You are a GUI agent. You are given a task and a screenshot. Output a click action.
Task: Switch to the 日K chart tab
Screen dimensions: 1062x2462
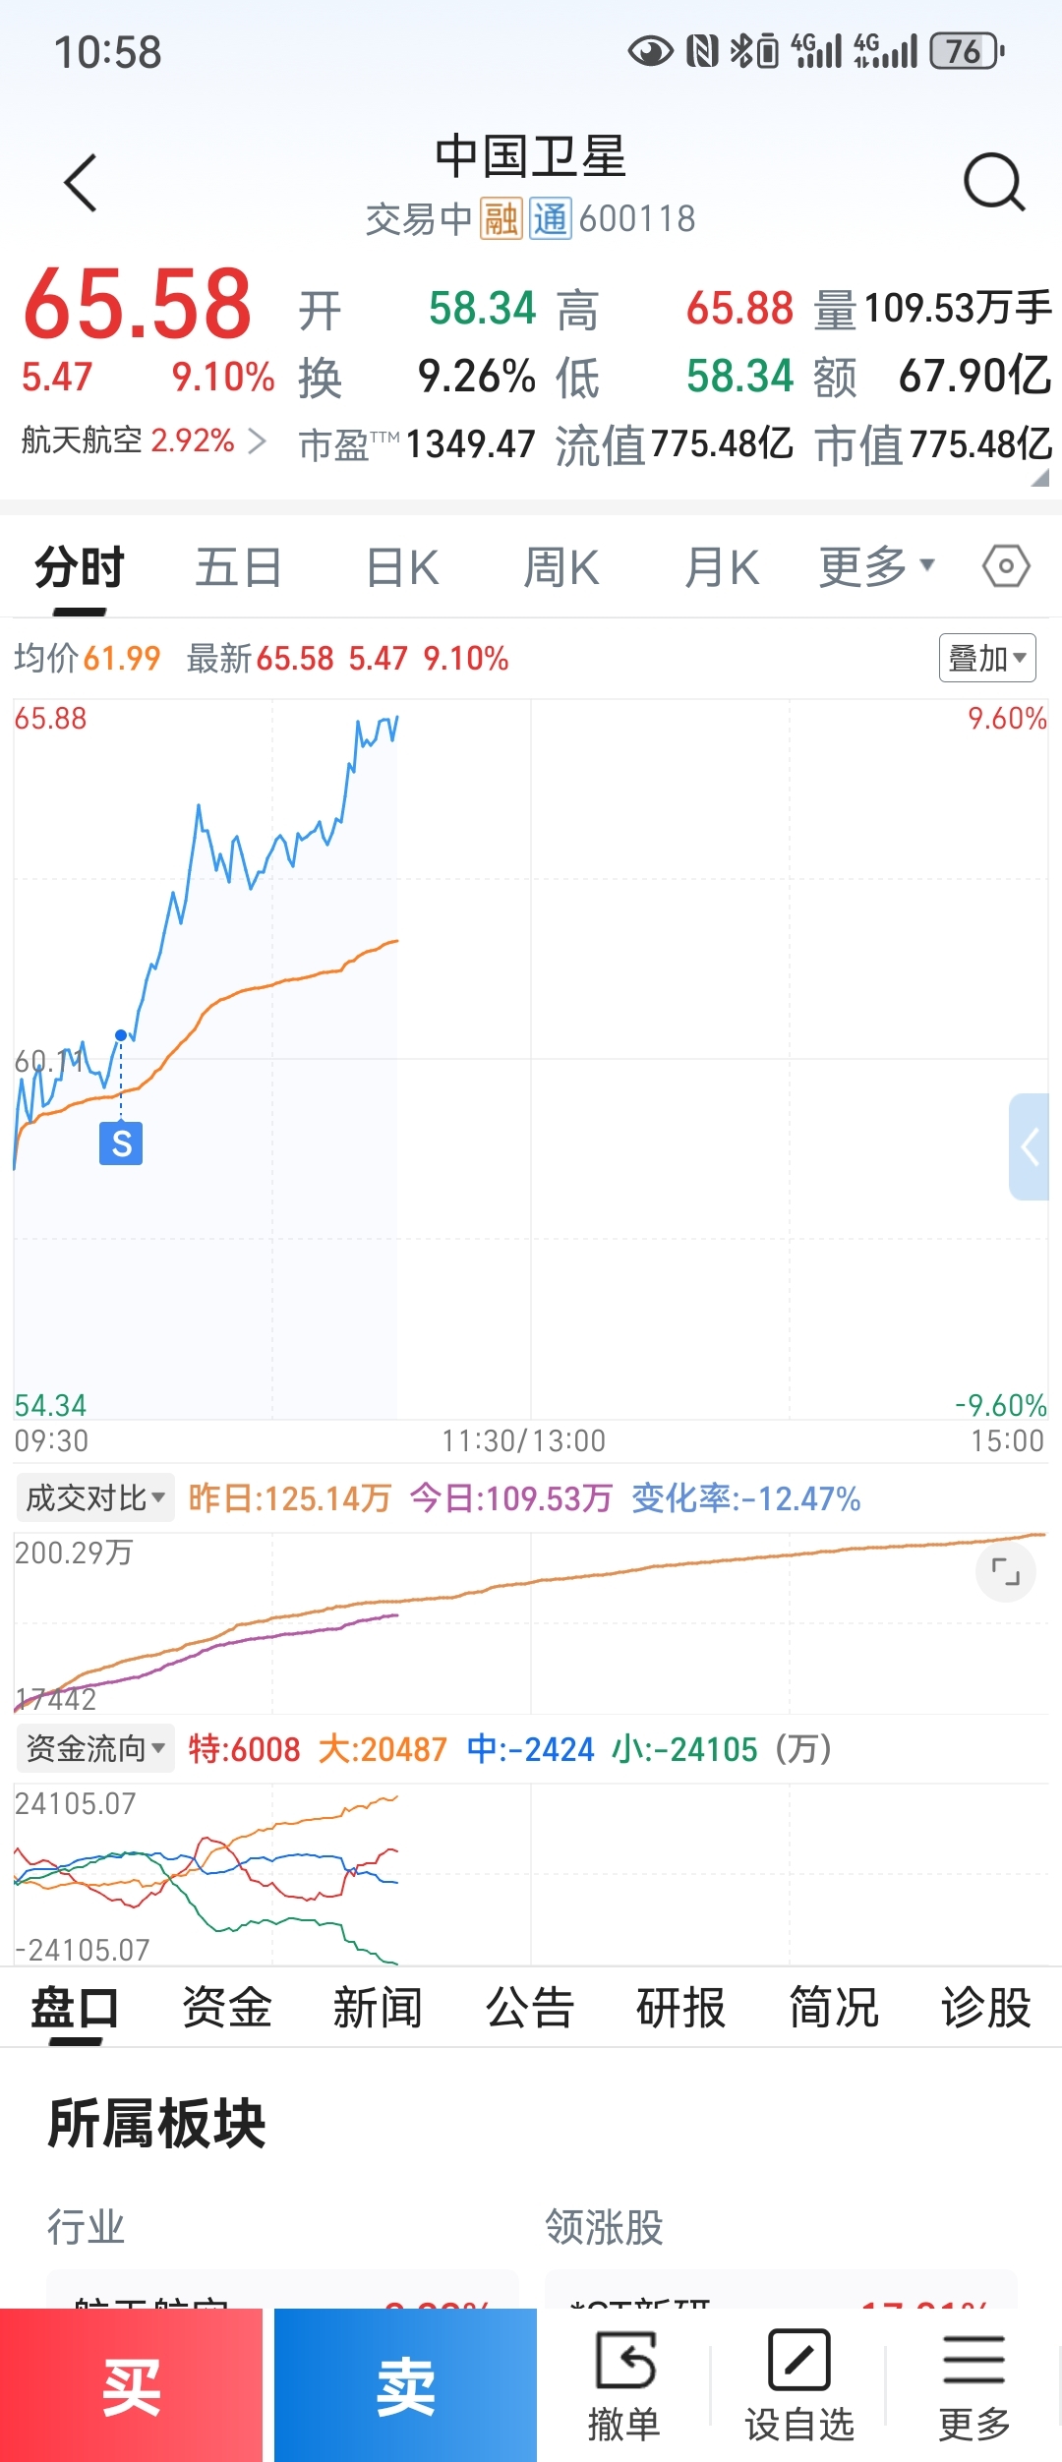tap(402, 567)
